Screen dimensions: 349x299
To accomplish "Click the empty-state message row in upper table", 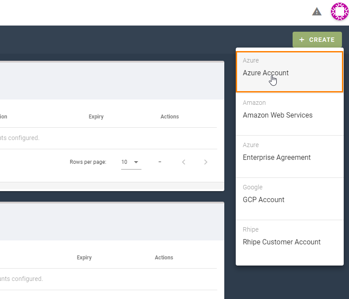I will [20, 138].
